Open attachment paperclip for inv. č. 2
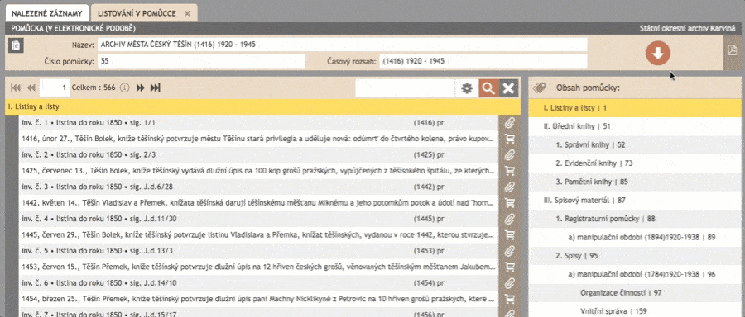The height and width of the screenshot is (317, 745). (x=510, y=155)
